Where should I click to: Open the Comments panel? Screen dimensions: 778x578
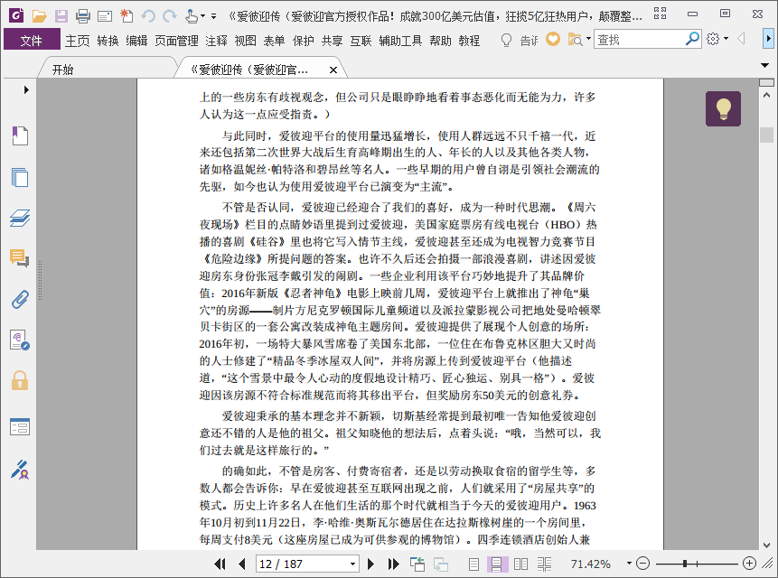[x=20, y=257]
